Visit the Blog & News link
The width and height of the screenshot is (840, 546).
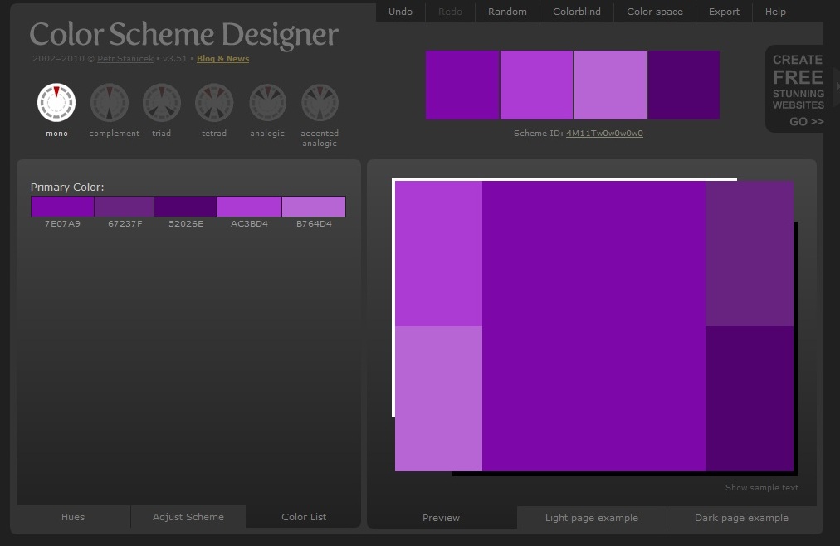(222, 58)
